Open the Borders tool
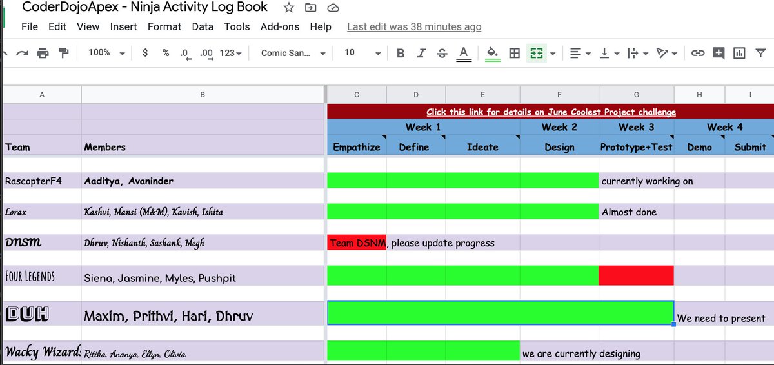Screen dimensions: 774x365 point(514,53)
